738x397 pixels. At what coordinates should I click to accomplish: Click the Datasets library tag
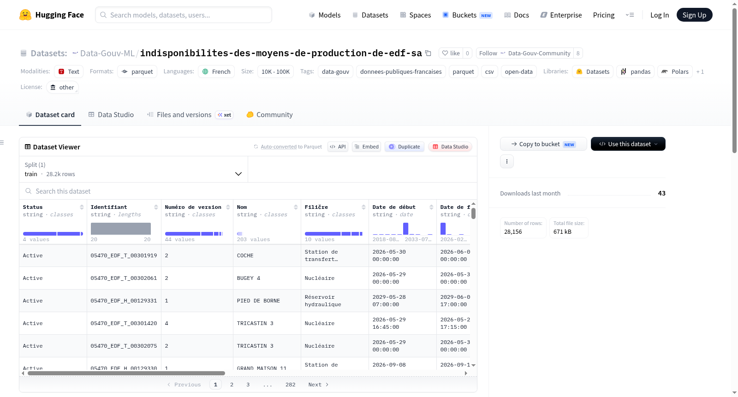(593, 71)
